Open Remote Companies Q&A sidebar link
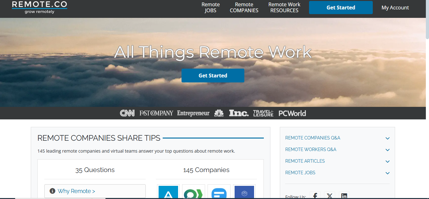This screenshot has width=429, height=199. 312,138
